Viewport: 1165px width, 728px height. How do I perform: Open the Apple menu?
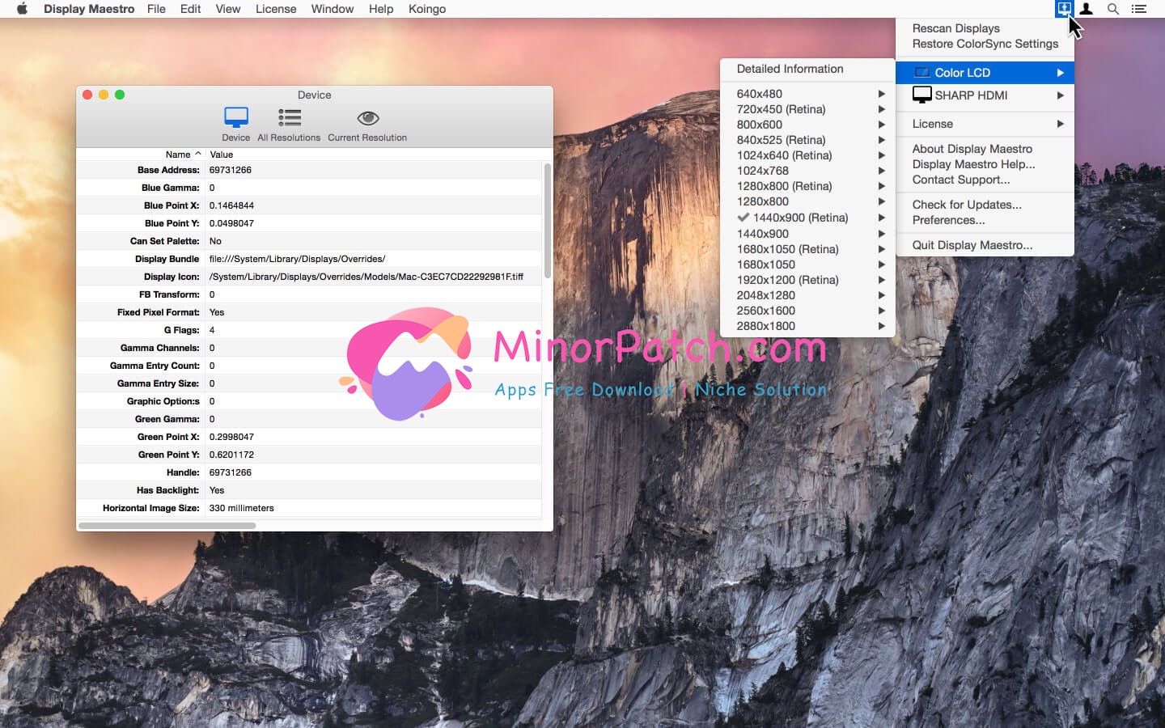tap(22, 9)
